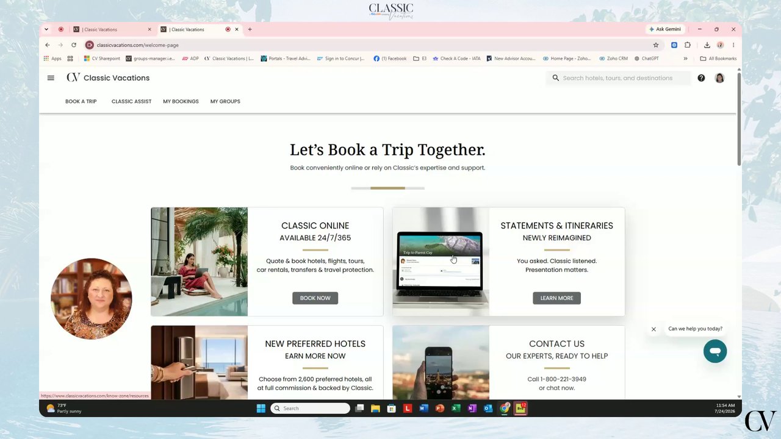The width and height of the screenshot is (781, 439).
Task: Expand the tab search dropdown arrow
Action: tap(46, 29)
